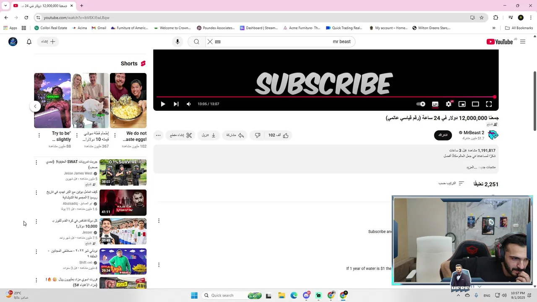Open Chrome extensions puzzle icon
The image size is (537, 302).
tap(496, 18)
